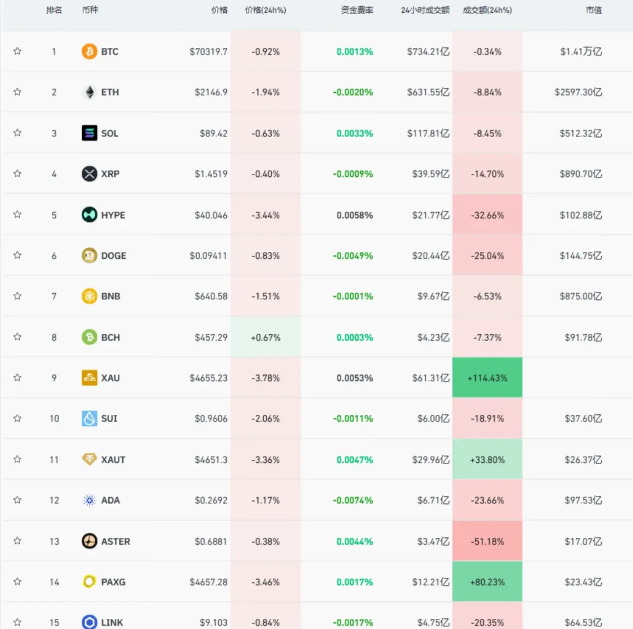Viewport: 633px width, 629px height.
Task: Sort by 价格(24h%) column header
Action: pyautogui.click(x=266, y=10)
